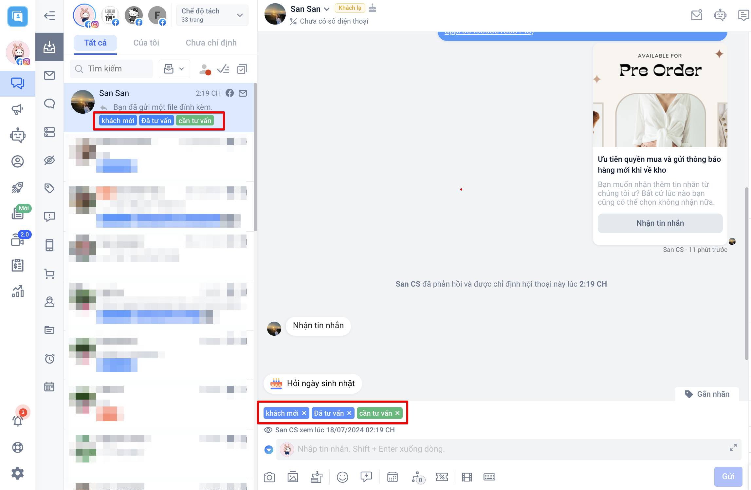Viewport: 751px width, 490px height.
Task: Click the quick reply lightning icon
Action: 366,477
